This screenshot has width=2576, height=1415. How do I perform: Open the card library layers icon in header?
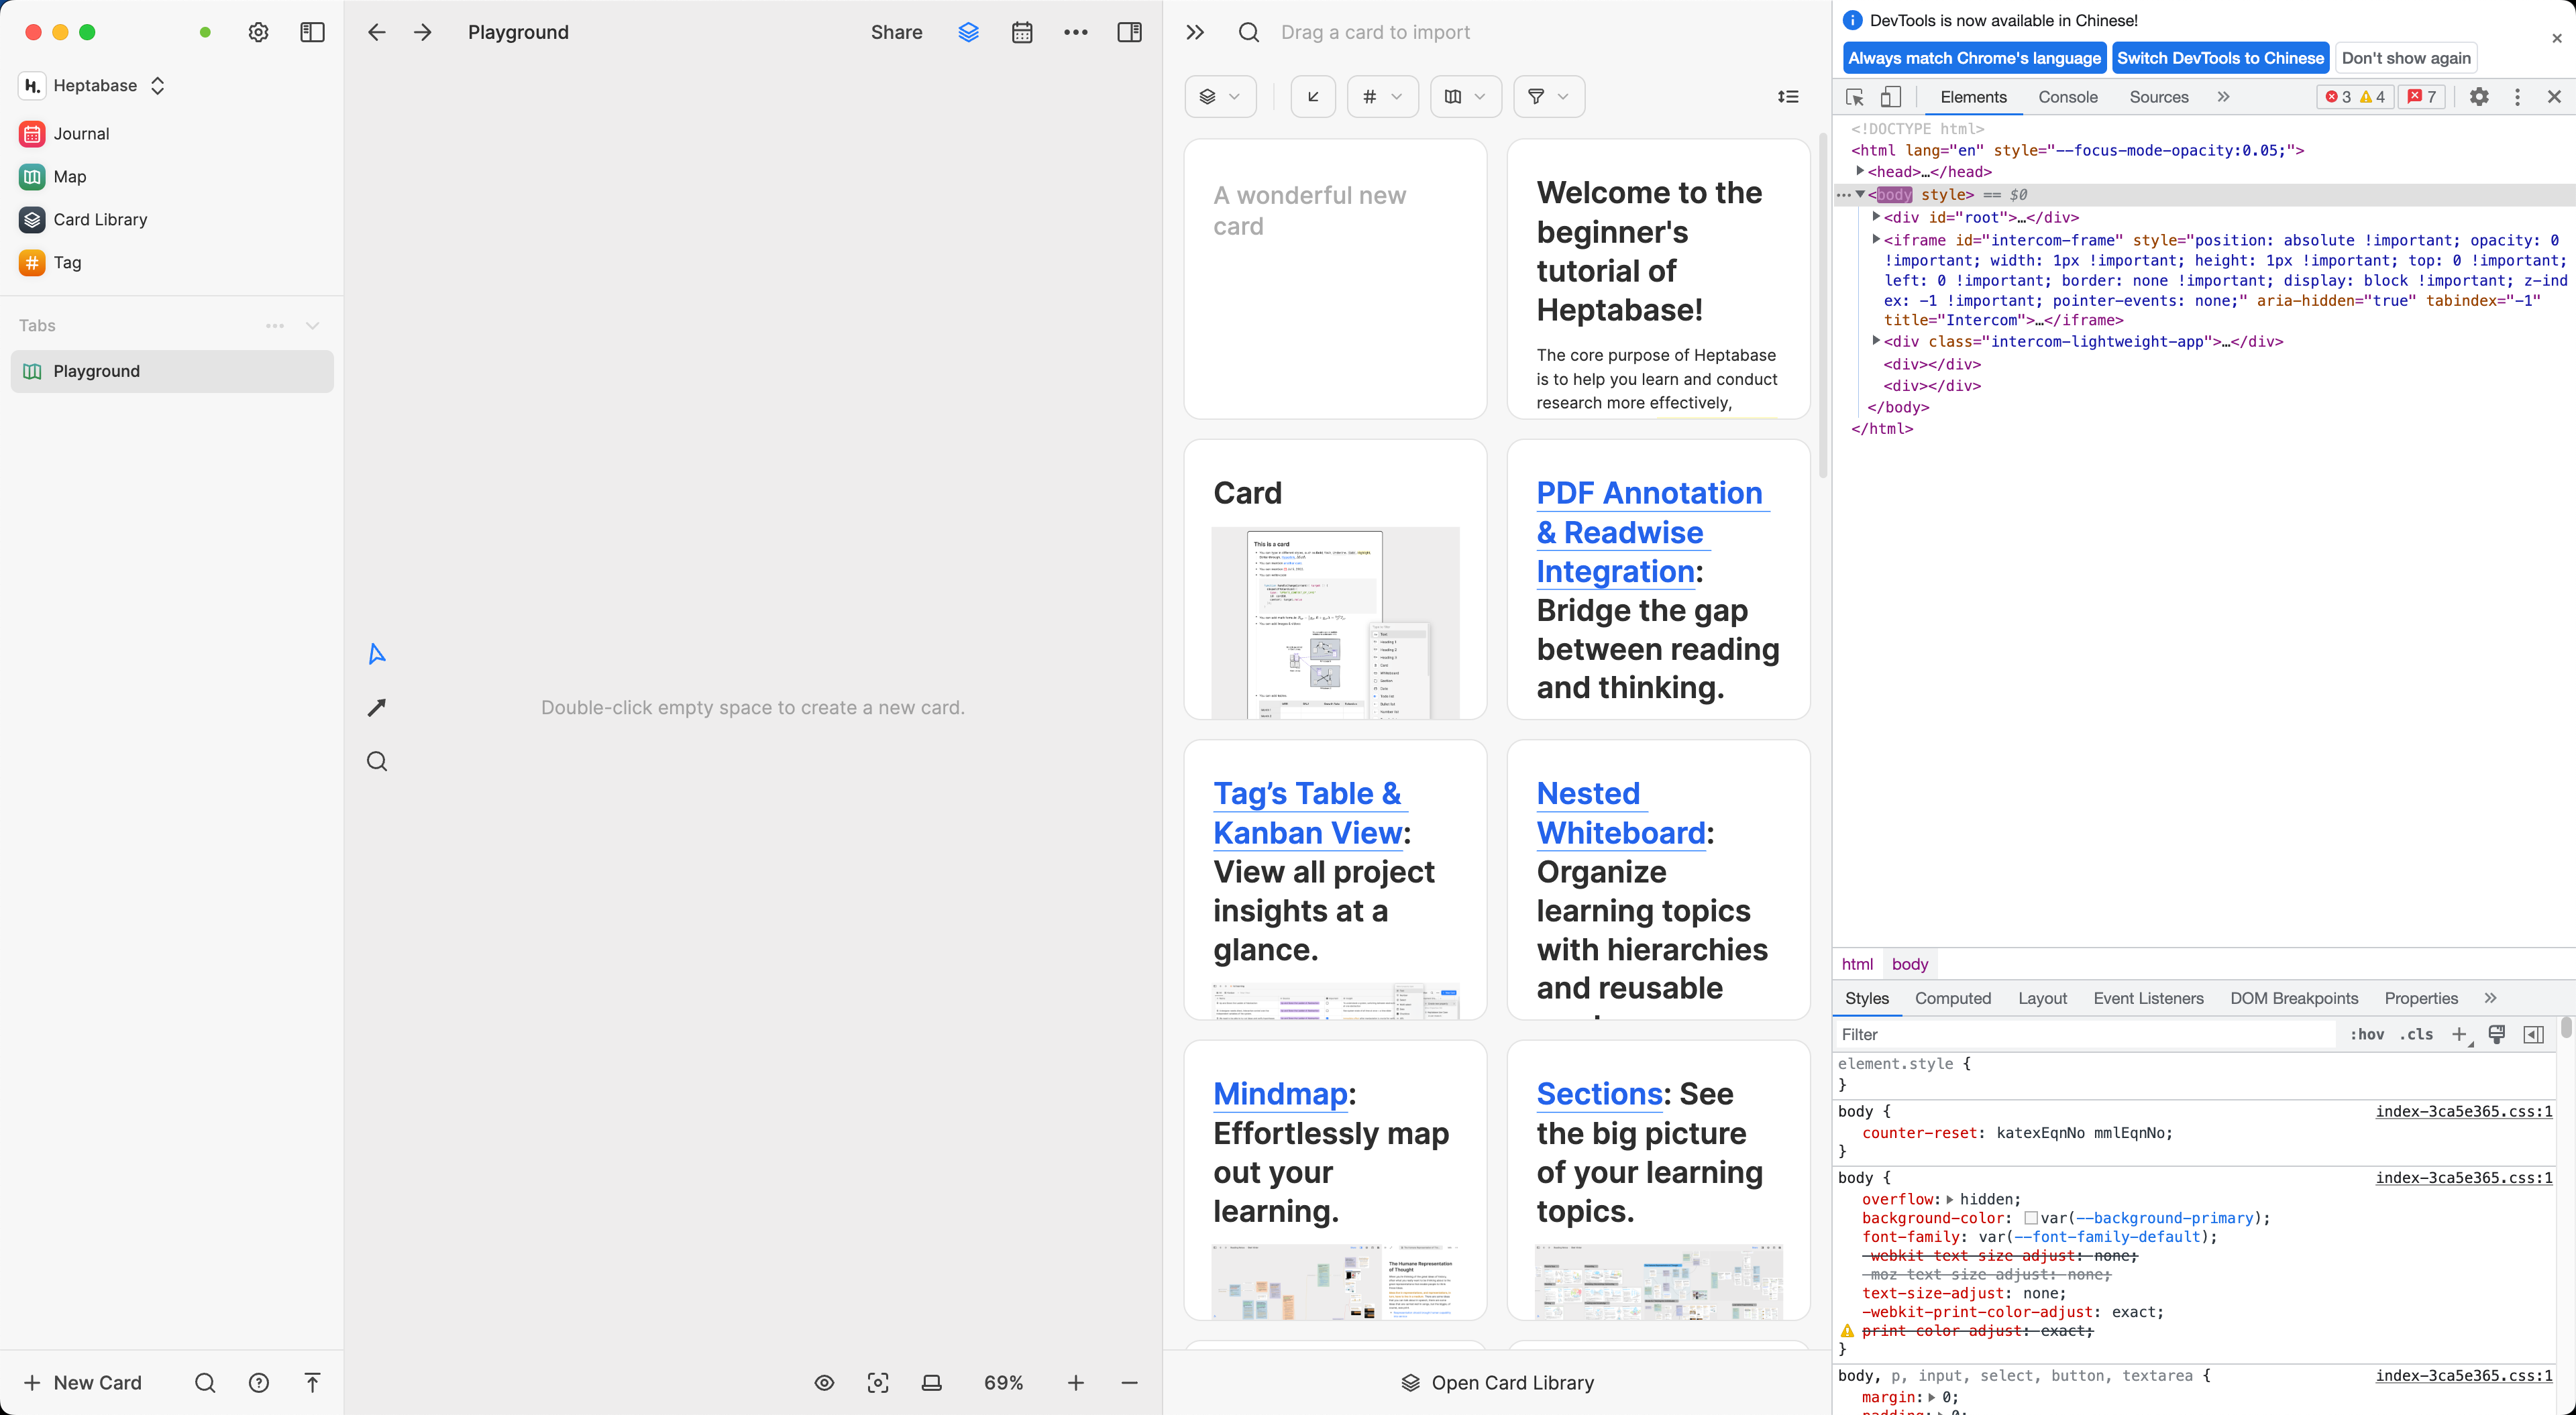(x=968, y=32)
